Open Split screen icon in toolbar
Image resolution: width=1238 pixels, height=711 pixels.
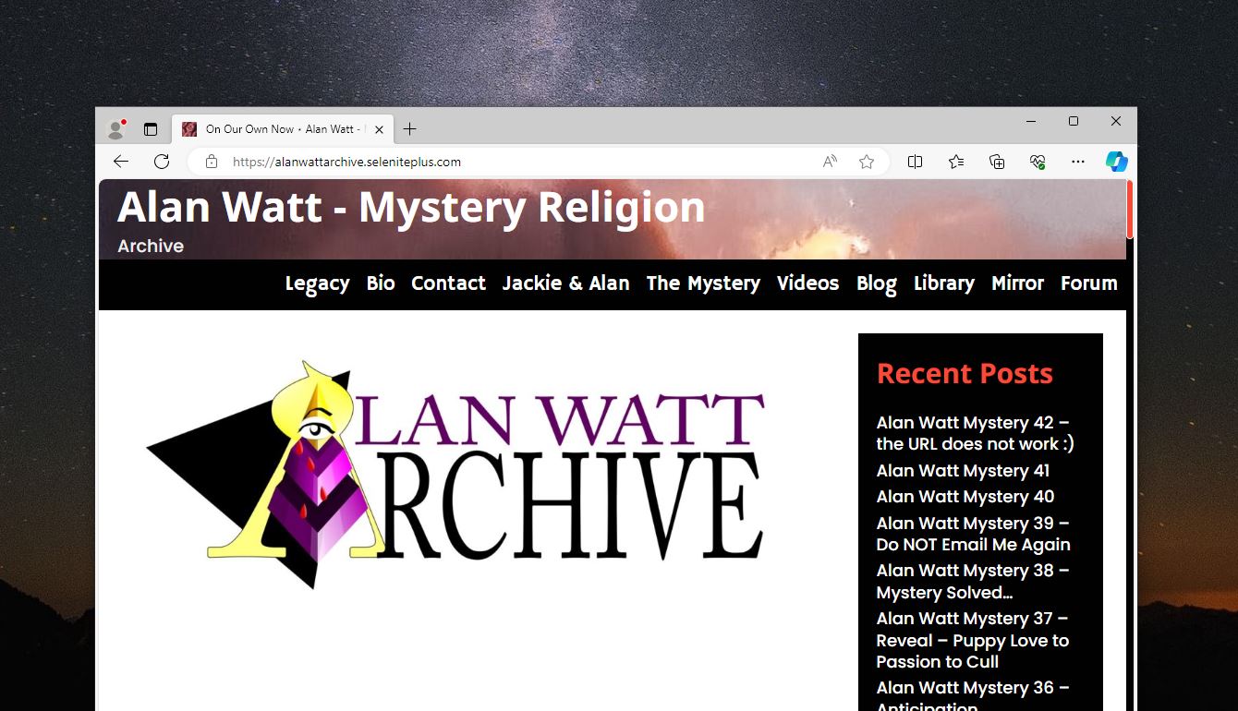tap(916, 162)
